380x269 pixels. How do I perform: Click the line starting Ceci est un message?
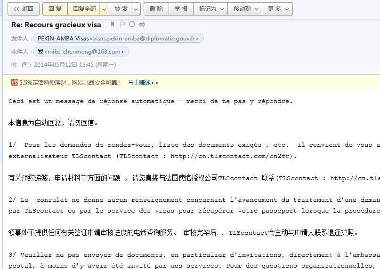pyautogui.click(x=151, y=101)
